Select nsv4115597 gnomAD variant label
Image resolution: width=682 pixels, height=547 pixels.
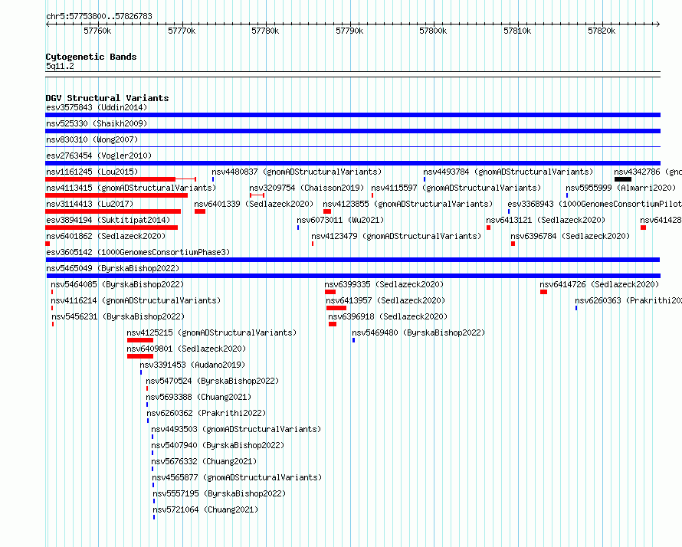point(456,188)
